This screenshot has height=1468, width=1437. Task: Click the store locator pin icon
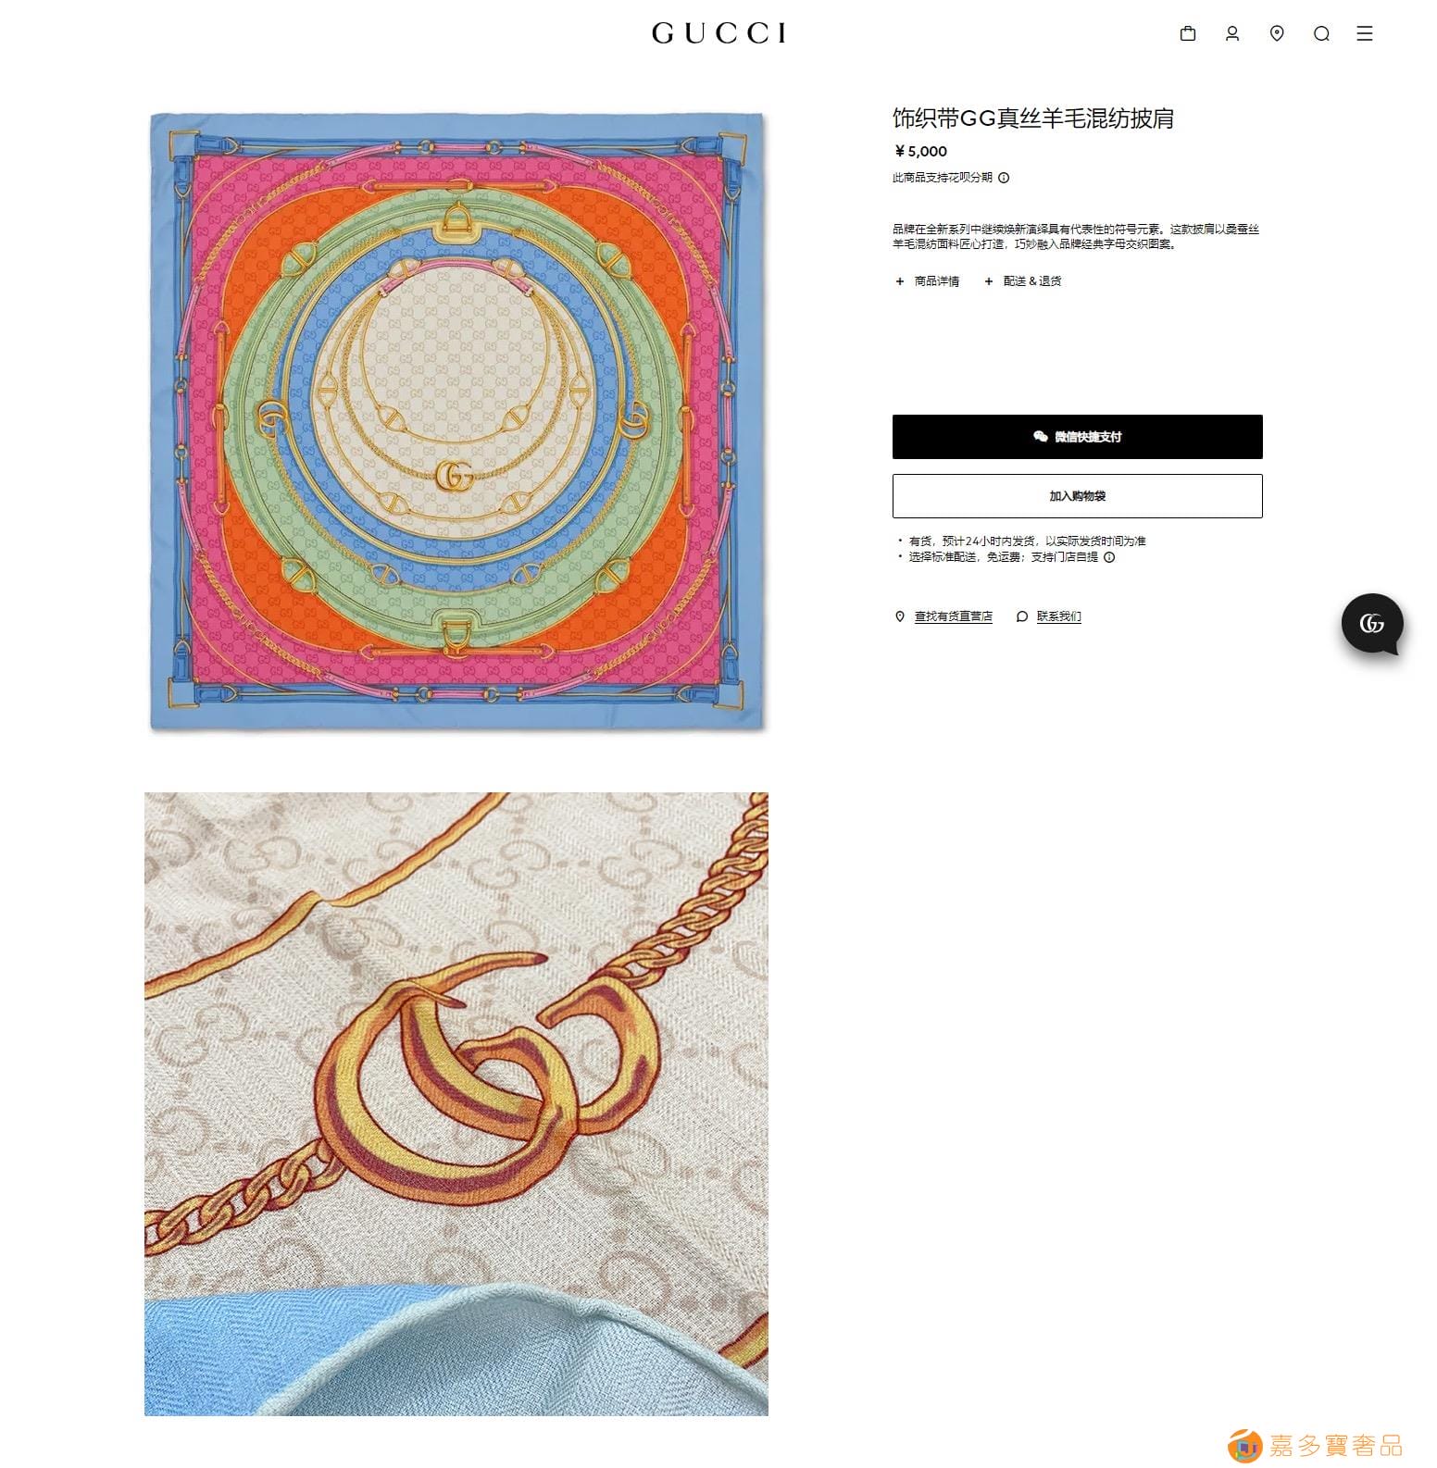1277,33
